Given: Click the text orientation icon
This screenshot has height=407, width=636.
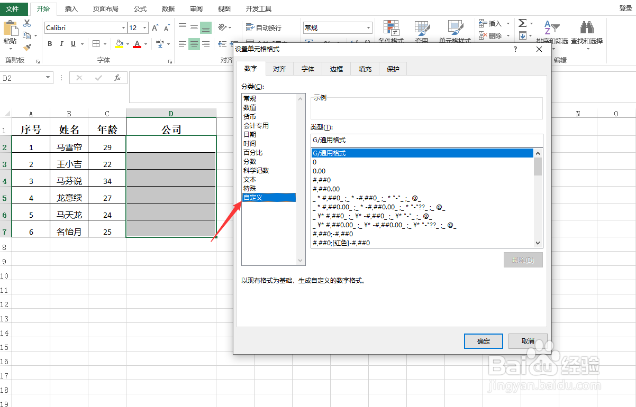Looking at the screenshot, I should pyautogui.click(x=223, y=27).
